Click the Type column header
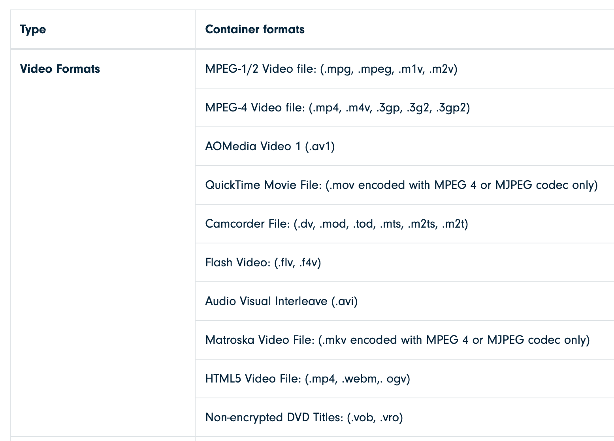This screenshot has width=614, height=441. (x=33, y=29)
